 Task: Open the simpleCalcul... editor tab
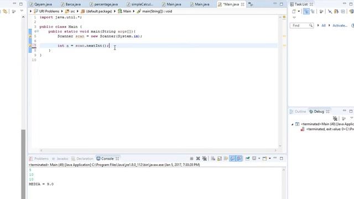pos(140,4)
